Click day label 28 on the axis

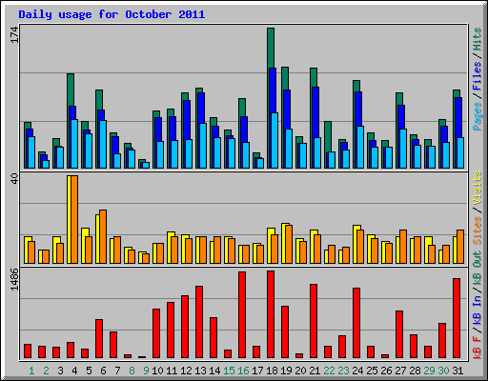415,371
